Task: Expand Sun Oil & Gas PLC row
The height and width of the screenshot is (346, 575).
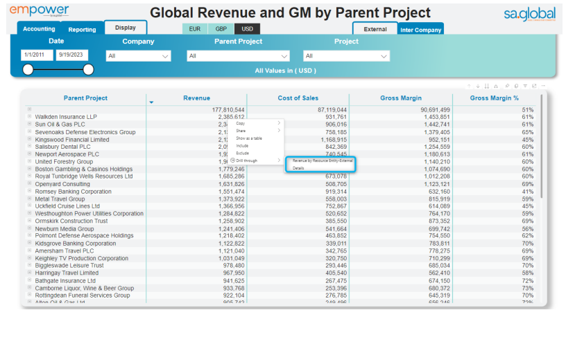Action: [x=29, y=124]
